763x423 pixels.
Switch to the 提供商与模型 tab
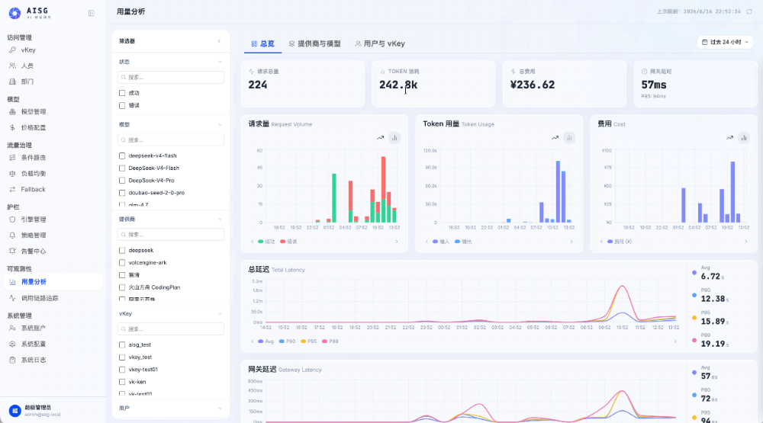click(314, 43)
